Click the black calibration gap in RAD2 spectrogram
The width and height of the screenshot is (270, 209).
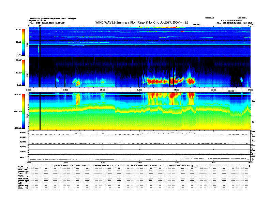[x=40, y=42]
